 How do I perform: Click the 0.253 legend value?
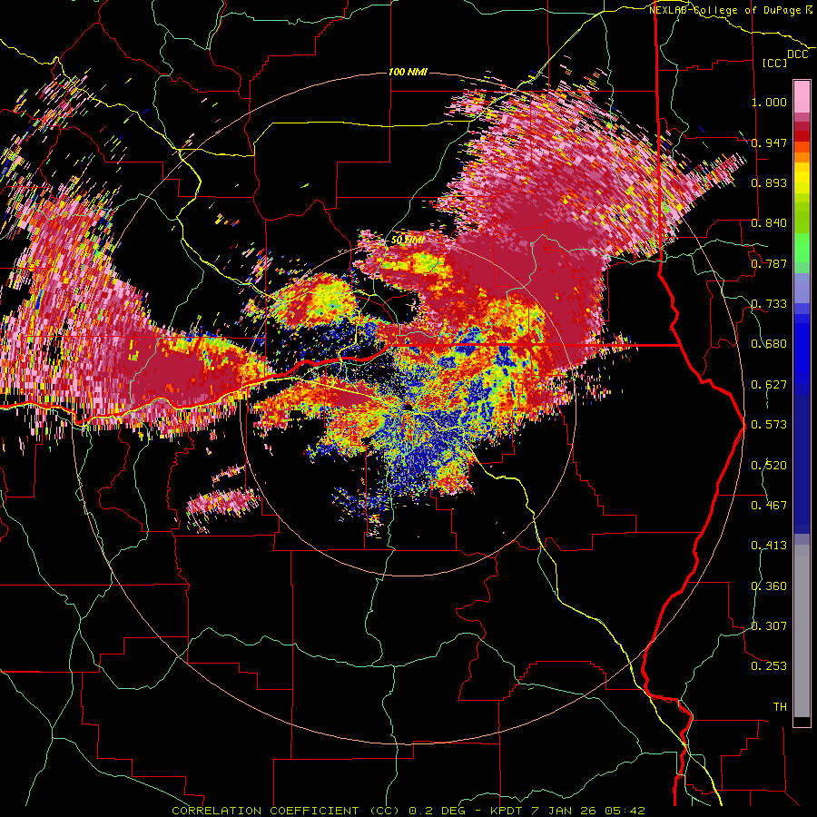769,666
